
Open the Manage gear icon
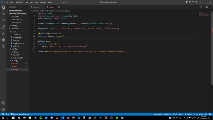[x=3, y=109]
